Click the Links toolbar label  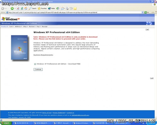pos(153,12)
